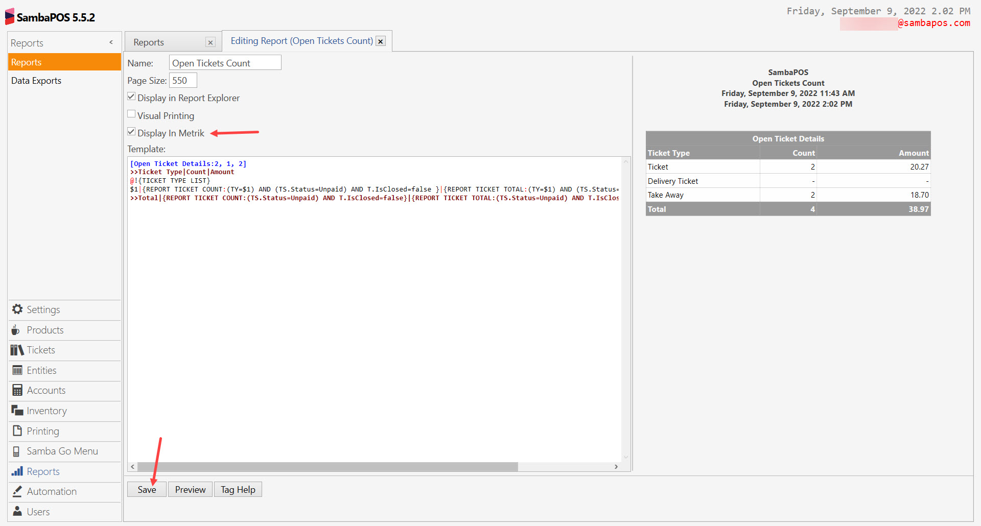This screenshot has height=526, width=981.
Task: Select the Automation wrench icon
Action: (17, 491)
